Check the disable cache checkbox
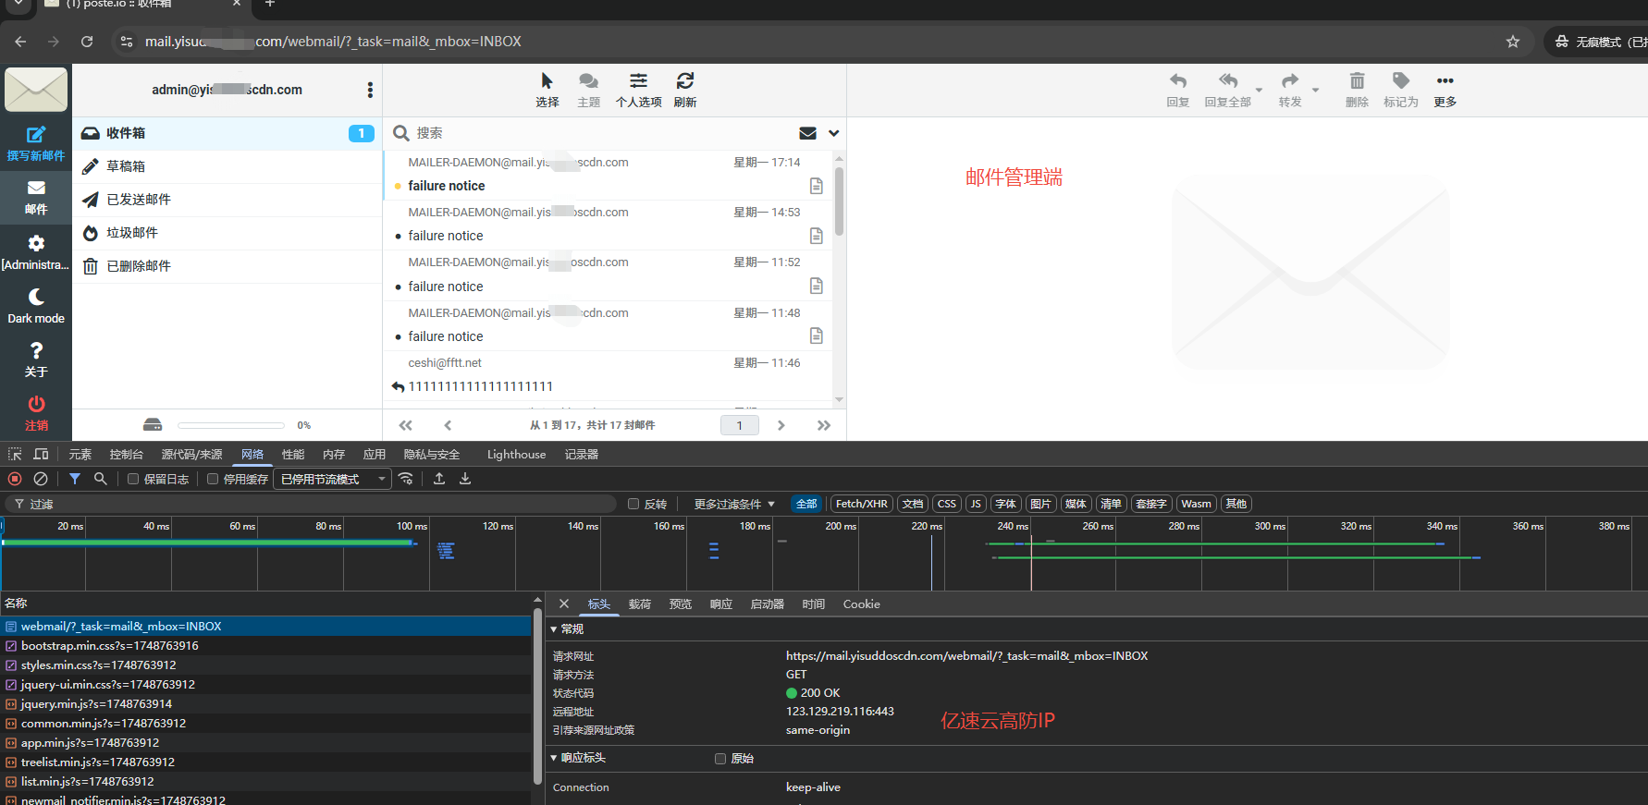Screen dimensions: 1648x805 (x=213, y=479)
